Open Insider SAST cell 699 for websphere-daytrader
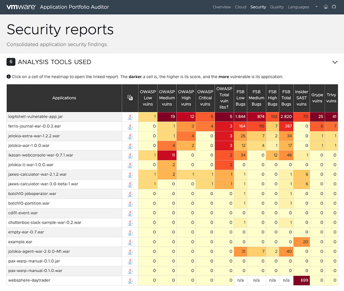The width and height of the screenshot is (344, 291). [x=301, y=280]
